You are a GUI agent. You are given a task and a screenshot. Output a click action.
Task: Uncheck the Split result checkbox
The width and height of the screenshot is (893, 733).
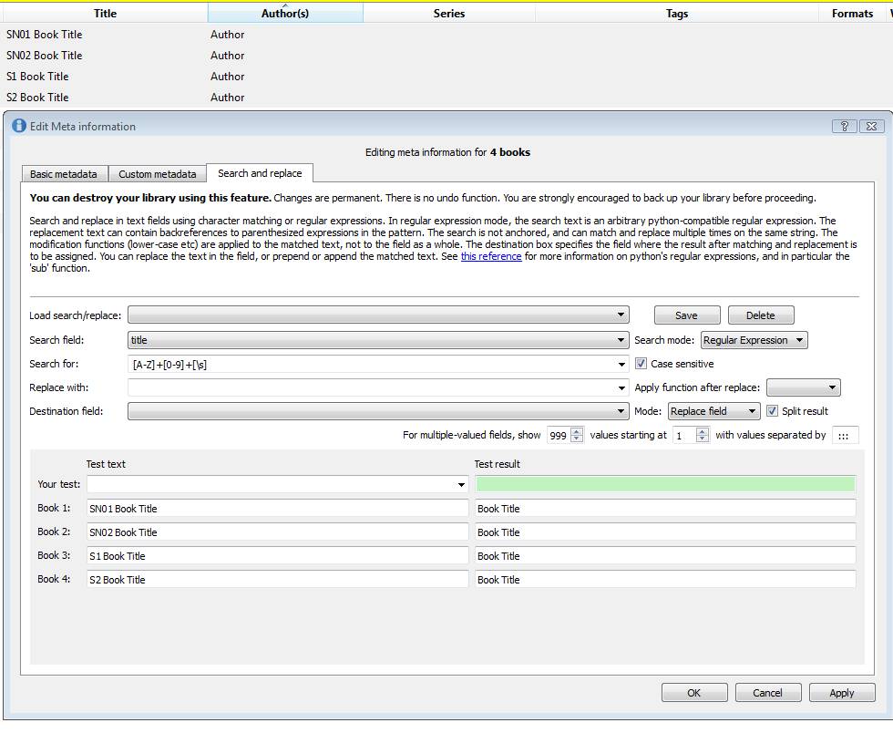pos(773,411)
